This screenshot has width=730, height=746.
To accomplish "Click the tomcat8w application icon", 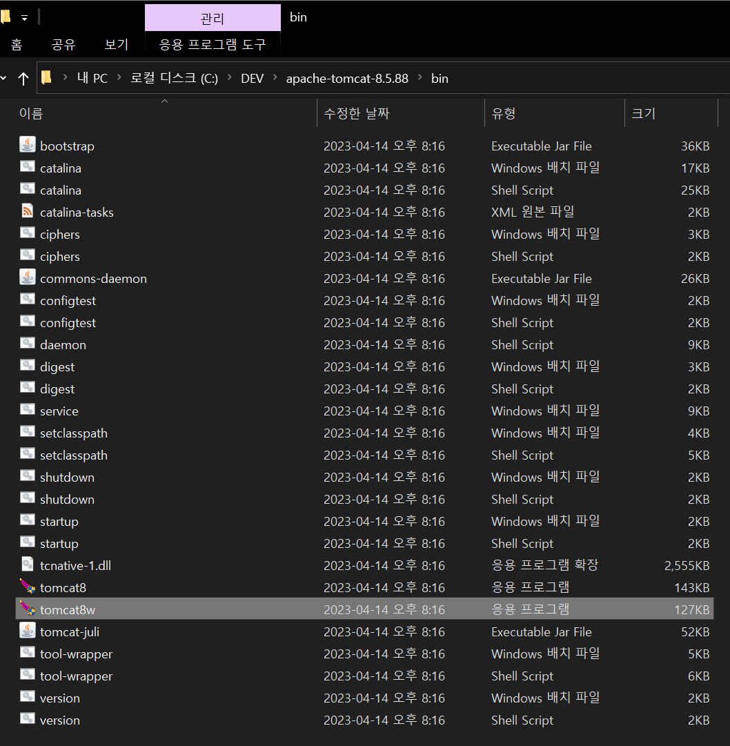I will pos(28,609).
